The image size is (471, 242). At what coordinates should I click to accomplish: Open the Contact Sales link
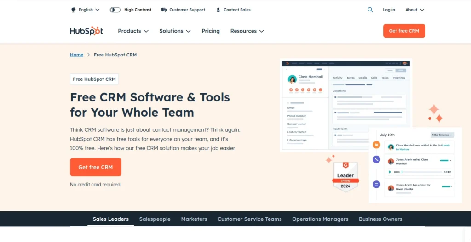(237, 10)
